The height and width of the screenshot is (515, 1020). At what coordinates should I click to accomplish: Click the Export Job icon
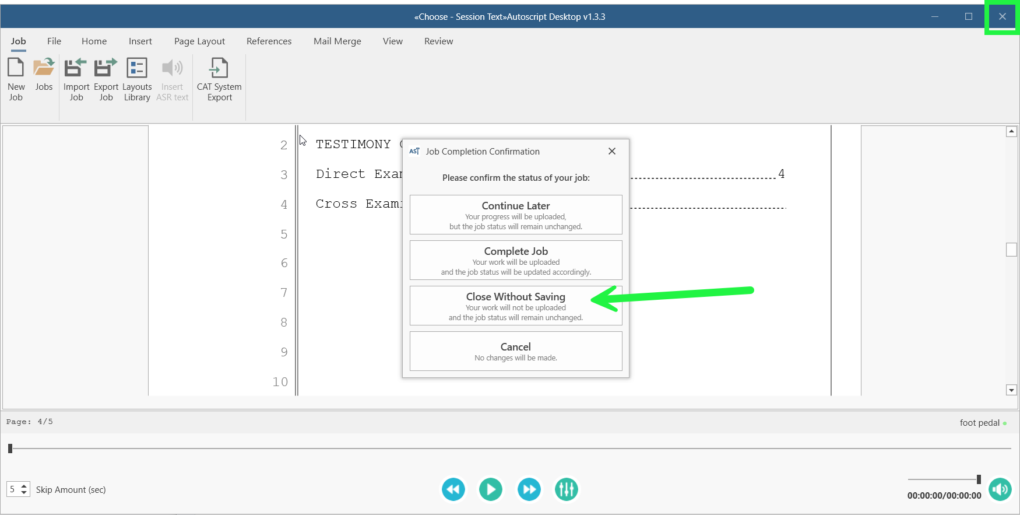(x=105, y=68)
